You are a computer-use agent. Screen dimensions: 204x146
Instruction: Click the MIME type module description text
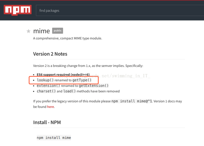pos(67,38)
